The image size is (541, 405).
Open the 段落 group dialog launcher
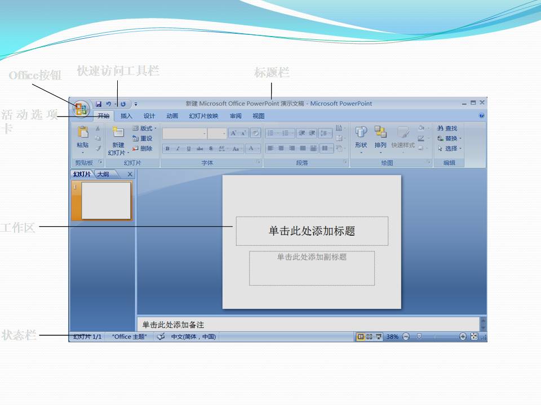pos(344,161)
